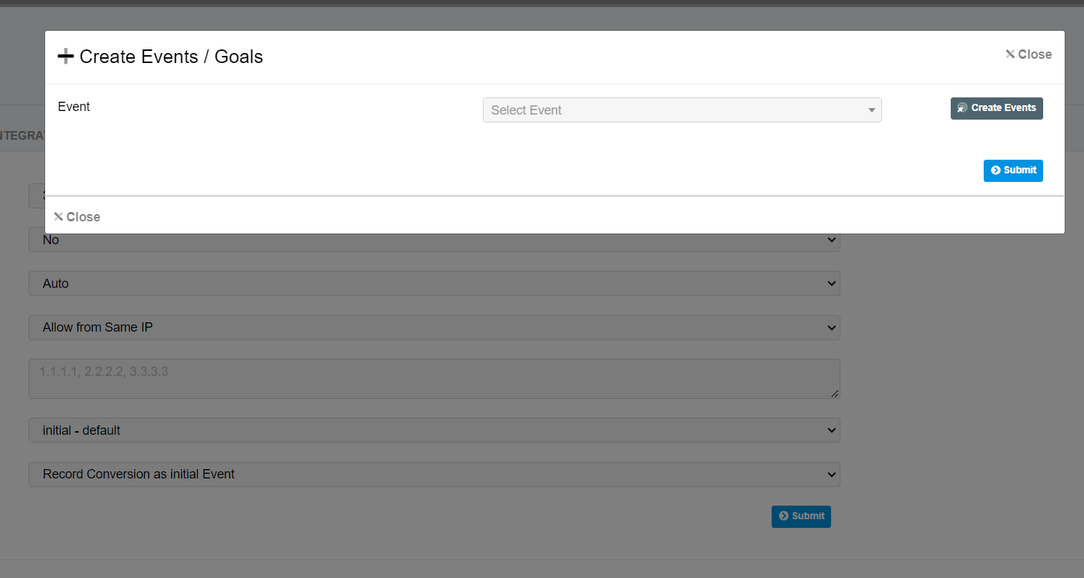Click the 'Create Events / Goals' dialog title
1084x578 pixels.
pos(171,57)
